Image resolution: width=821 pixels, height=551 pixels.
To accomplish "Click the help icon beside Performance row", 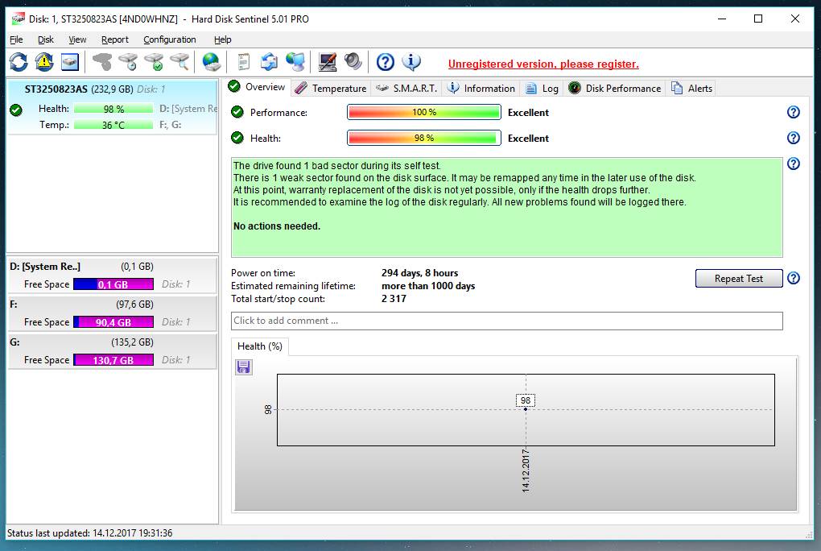I will pos(793,113).
